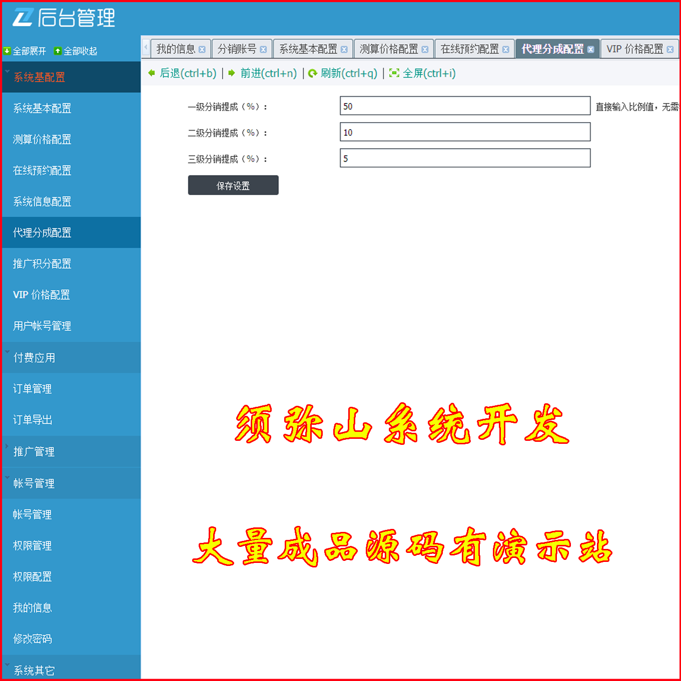
Task: Click the fullscreen (全屏) icon
Action: [x=395, y=73]
